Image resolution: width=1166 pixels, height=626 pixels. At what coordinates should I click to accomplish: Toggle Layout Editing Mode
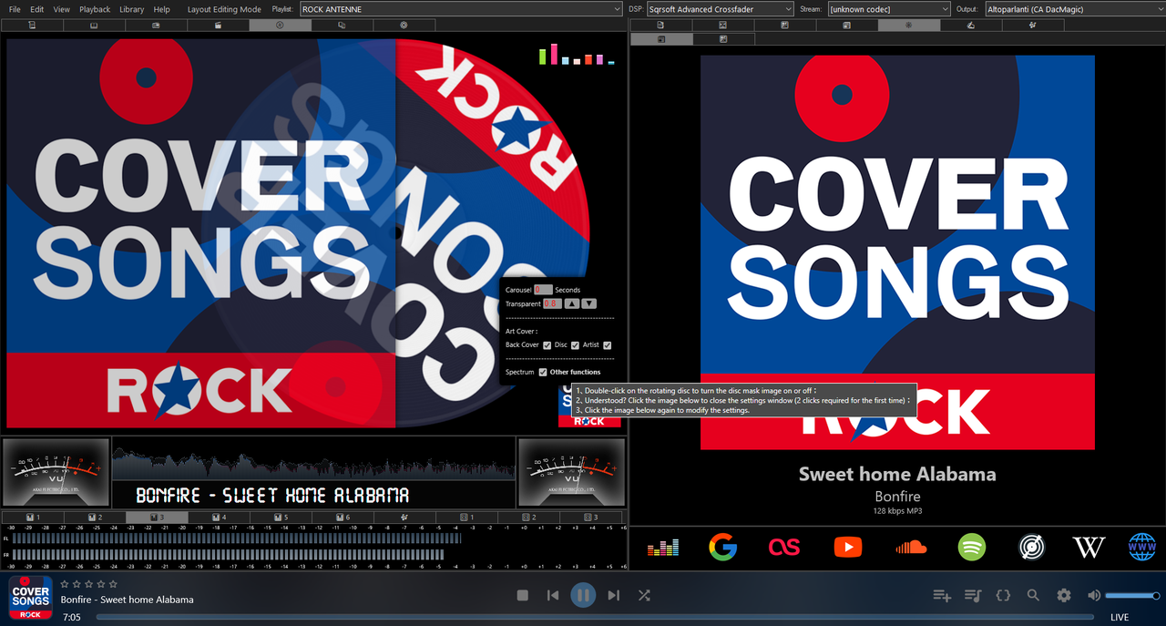pos(224,9)
